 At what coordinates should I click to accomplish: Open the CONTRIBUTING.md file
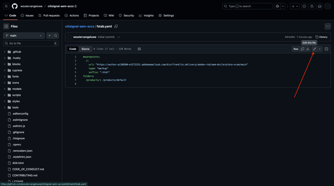pos(24,175)
